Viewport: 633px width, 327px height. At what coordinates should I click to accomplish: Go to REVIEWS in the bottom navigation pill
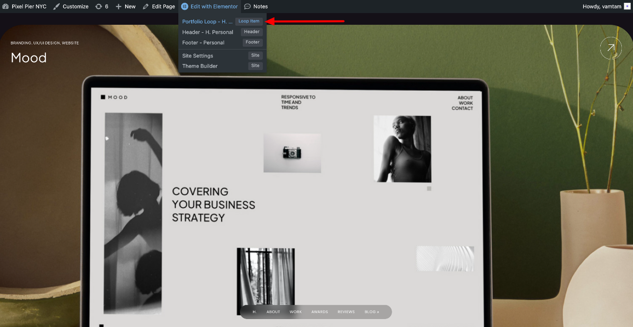coord(346,312)
